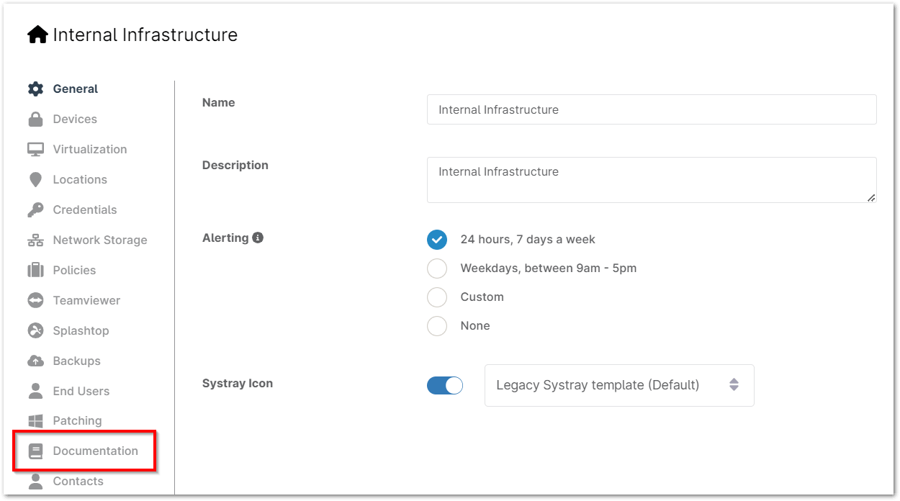Viewport: 900px width, 501px height.
Task: Click the Network Storage icon
Action: tap(35, 240)
